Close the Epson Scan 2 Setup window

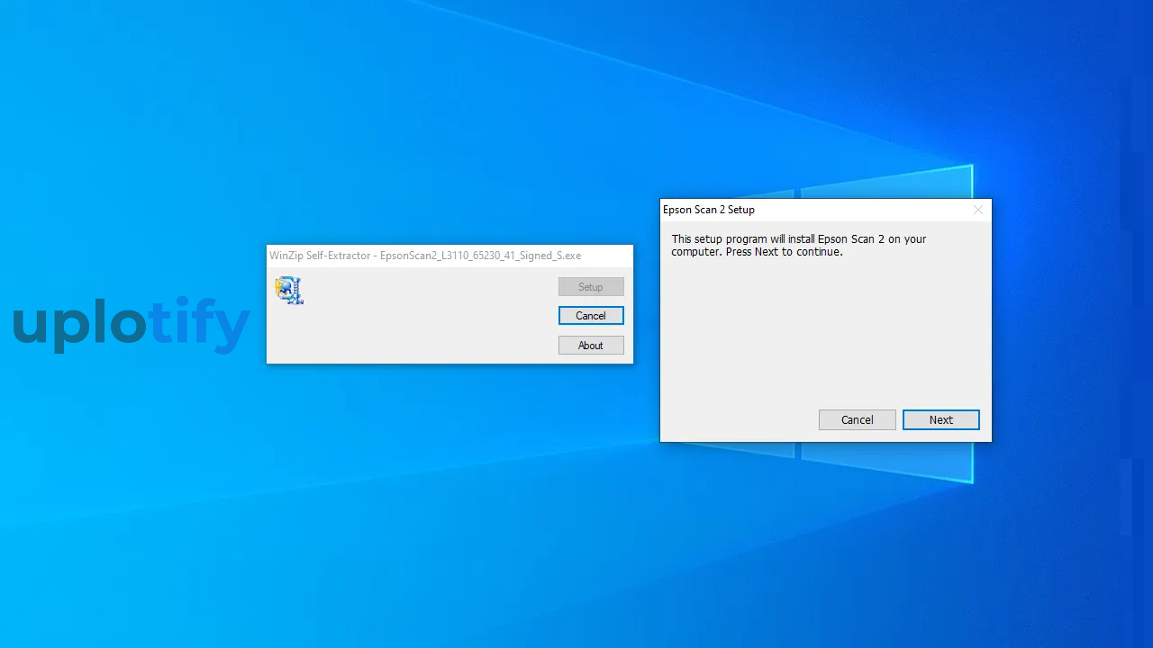click(977, 210)
